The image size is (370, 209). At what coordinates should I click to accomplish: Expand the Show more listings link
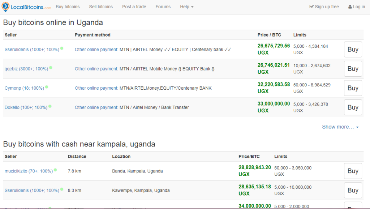pyautogui.click(x=340, y=127)
